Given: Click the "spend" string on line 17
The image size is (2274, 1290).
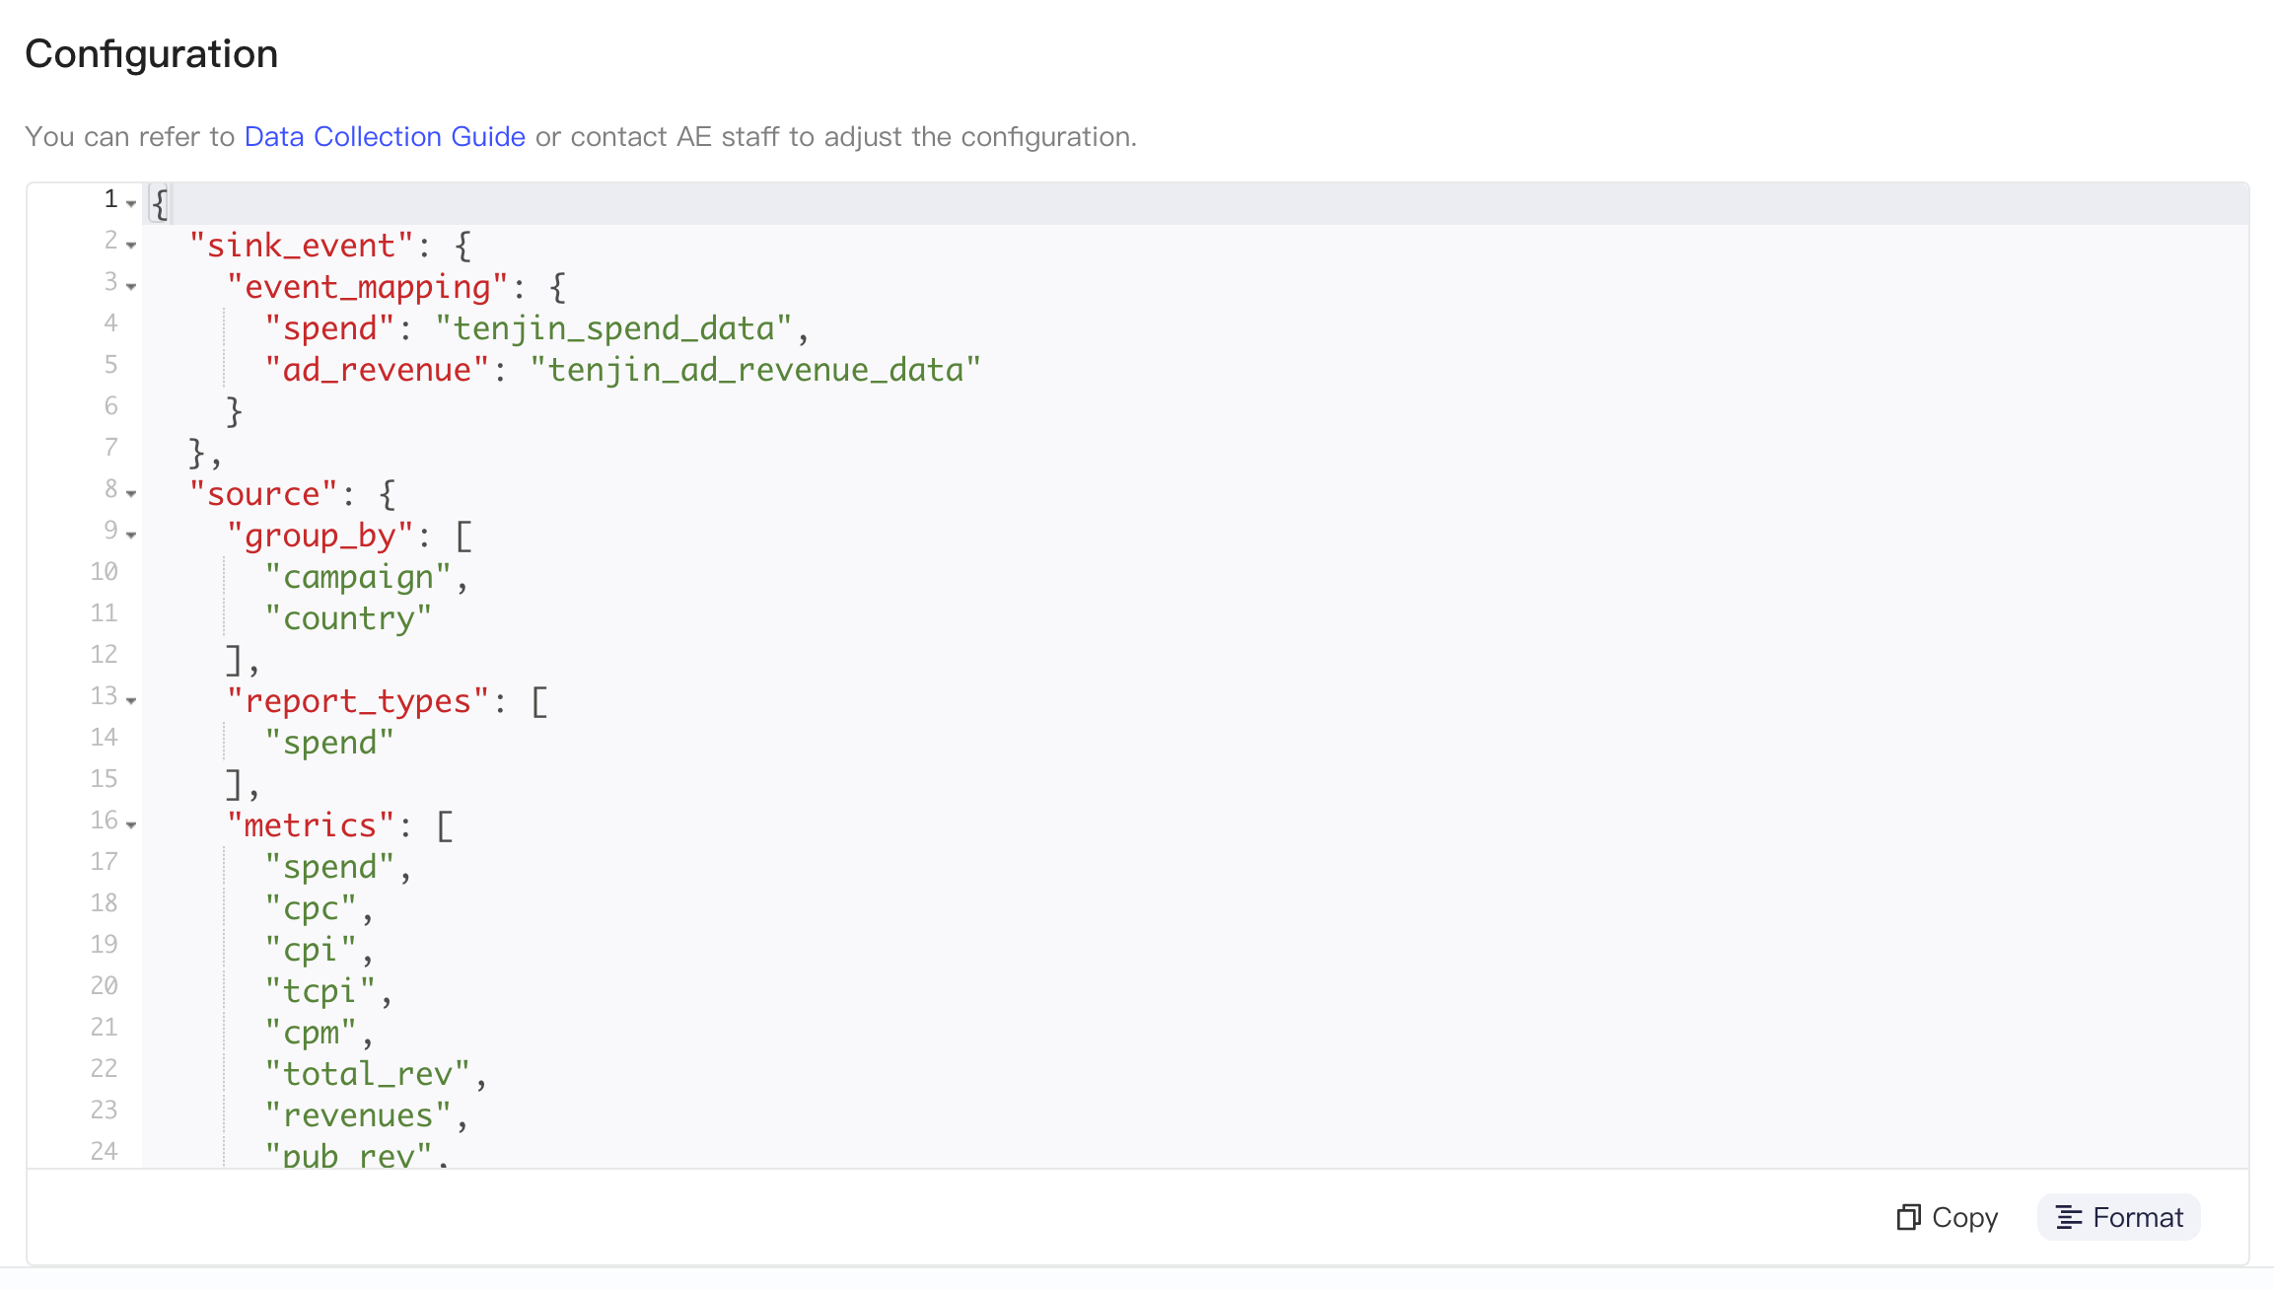Looking at the screenshot, I should tap(330, 866).
